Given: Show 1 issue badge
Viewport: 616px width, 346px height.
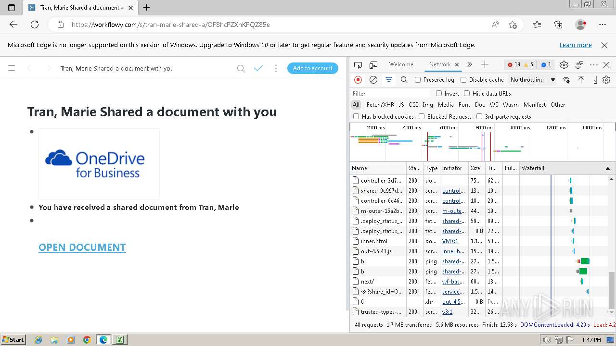Looking at the screenshot, I should (x=546, y=64).
